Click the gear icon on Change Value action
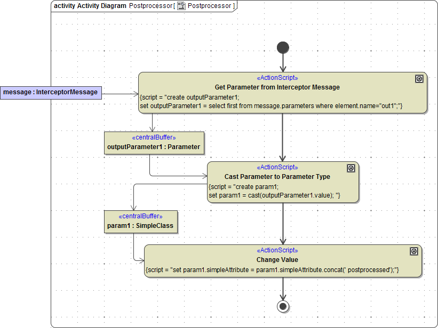This screenshot has height=328, width=438. tap(415, 251)
